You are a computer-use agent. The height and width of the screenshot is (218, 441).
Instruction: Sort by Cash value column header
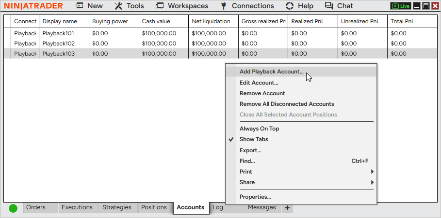coord(163,21)
